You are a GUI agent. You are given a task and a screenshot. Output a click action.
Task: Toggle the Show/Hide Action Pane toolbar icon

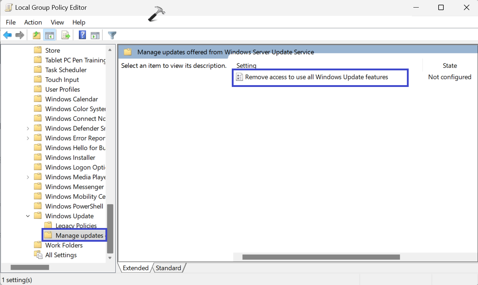point(95,35)
